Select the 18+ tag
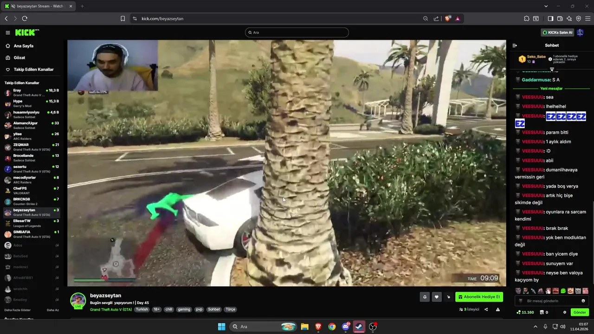The image size is (594, 334). 156,309
